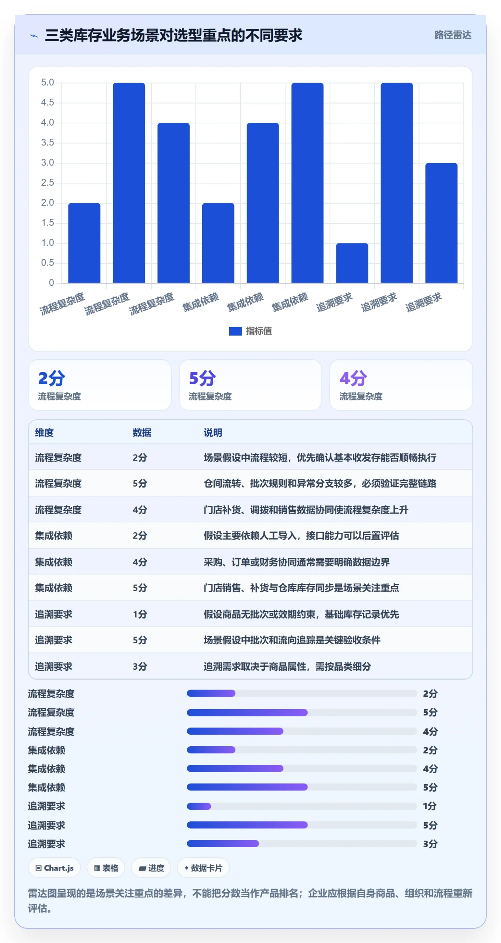Click the 集成依赖 progress bar showing 4分
Image resolution: width=501 pixels, height=943 pixels.
(302, 769)
